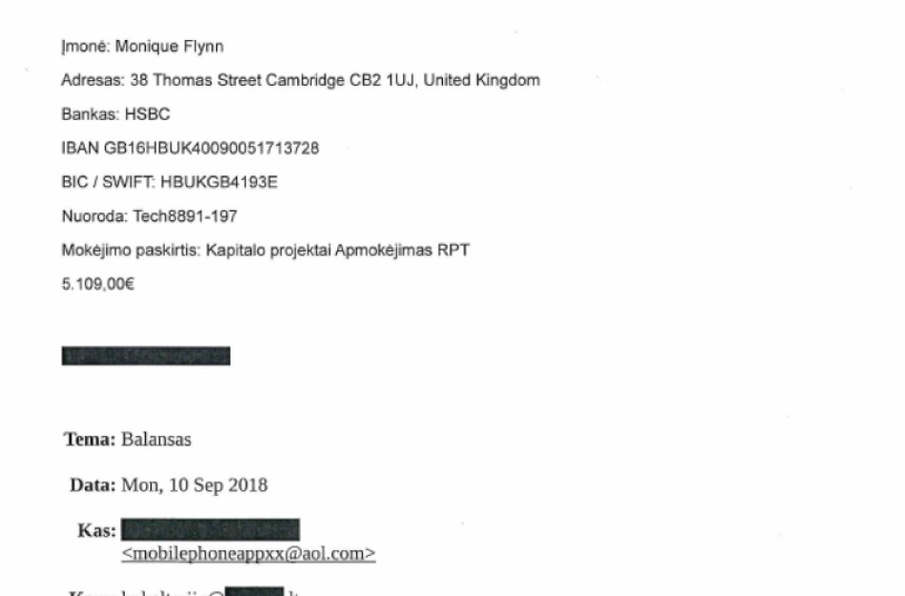Screen dimensions: 905x596
Task: Click the mobilephoneappxx@aol.com email link
Action: tap(249, 553)
